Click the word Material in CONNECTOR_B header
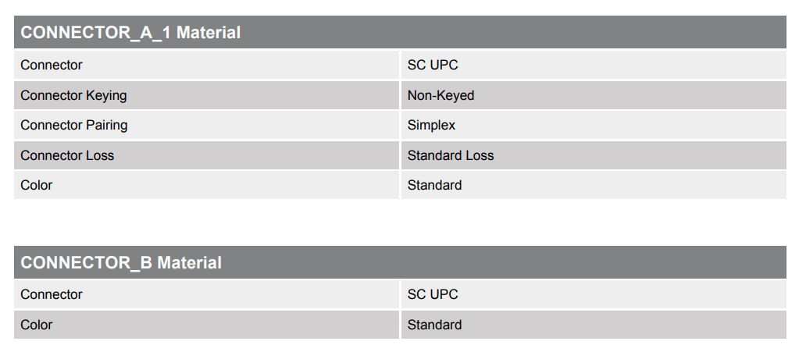This screenshot has height=359, width=799. [190, 263]
